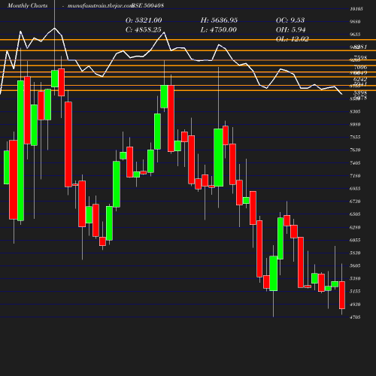Click the OC: 9.53 value
This screenshot has height=376, width=376.
[x=290, y=20]
